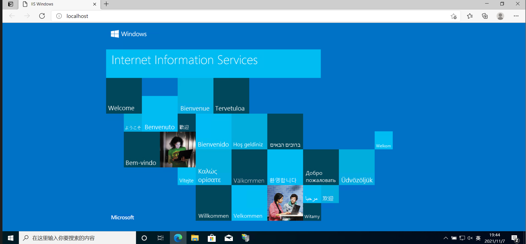Open File Explorer from taskbar
The width and height of the screenshot is (526, 244).
click(x=195, y=238)
